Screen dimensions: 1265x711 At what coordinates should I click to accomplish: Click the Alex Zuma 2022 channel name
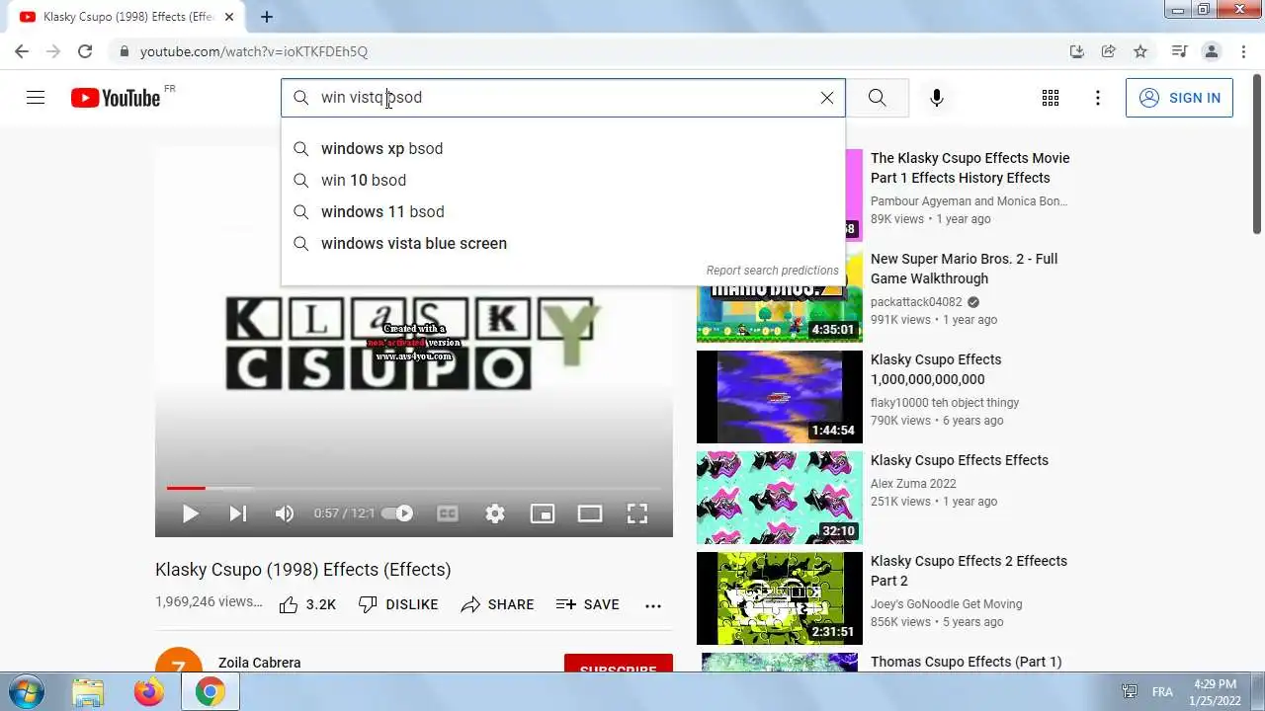[913, 484]
